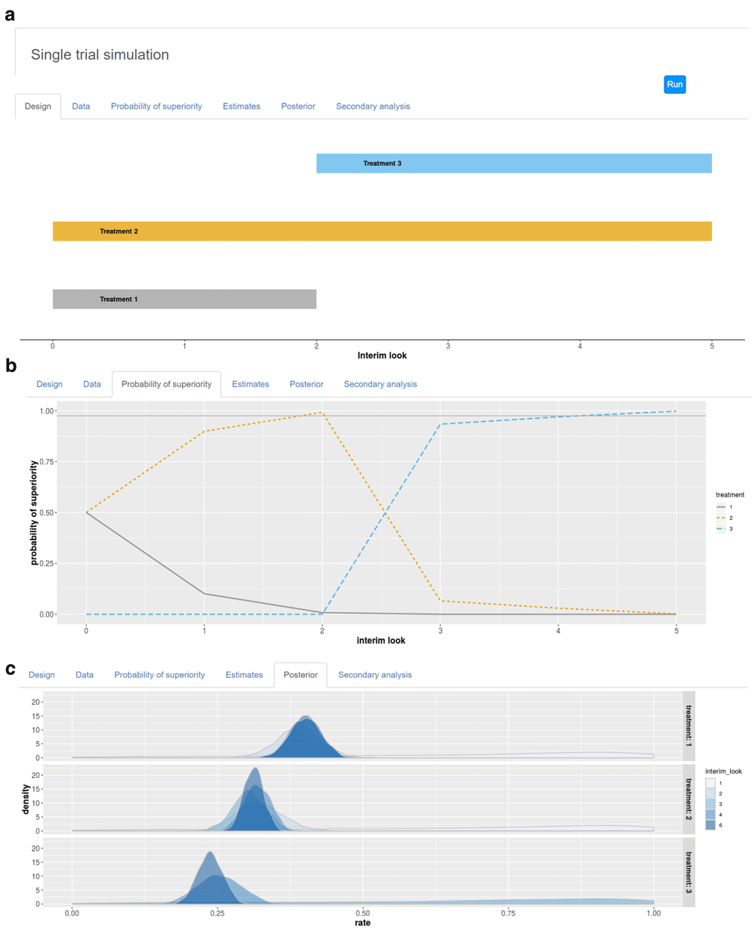Viewport: 755px width, 929px height.
Task: Select Secondary analysis tab in panel b
Action: tap(380, 384)
